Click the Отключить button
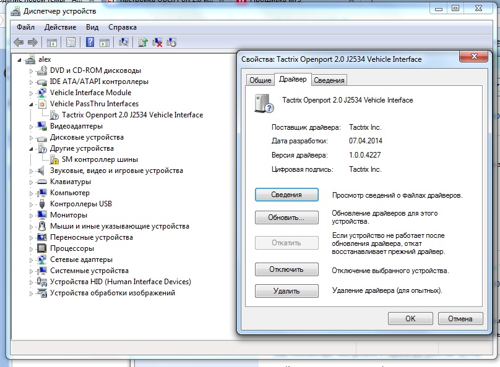The height and width of the screenshot is (367, 500). click(287, 269)
